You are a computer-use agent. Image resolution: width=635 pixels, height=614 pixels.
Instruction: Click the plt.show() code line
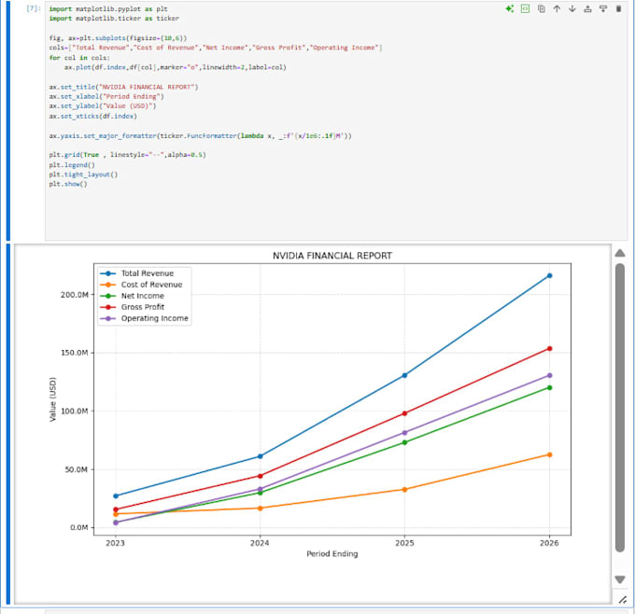click(68, 184)
